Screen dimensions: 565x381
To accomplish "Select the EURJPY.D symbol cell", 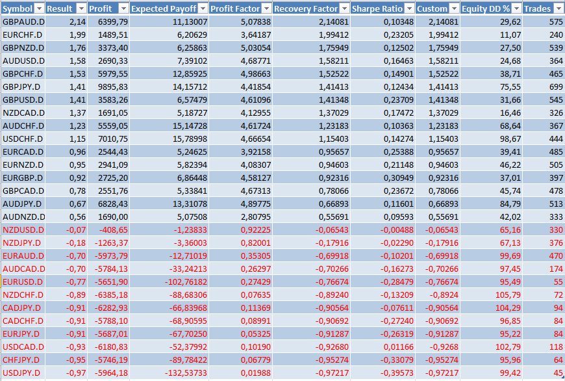I will tap(23, 334).
